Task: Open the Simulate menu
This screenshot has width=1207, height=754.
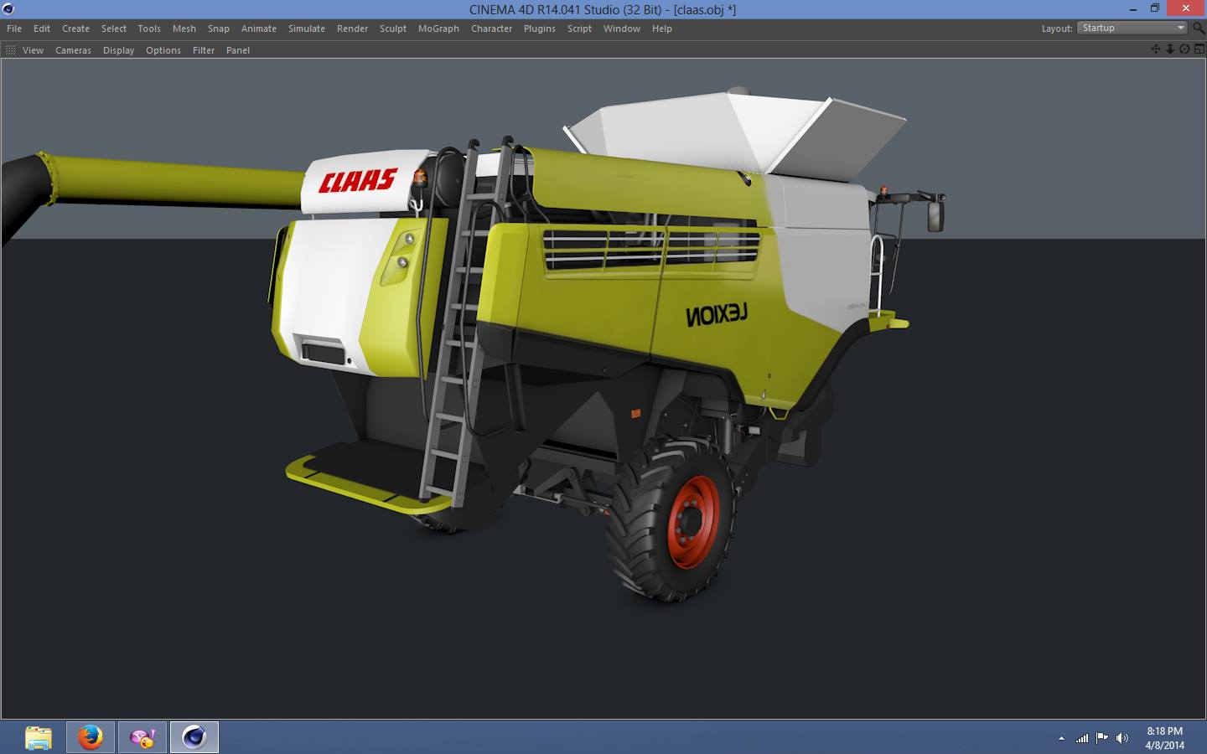Action: pos(307,28)
